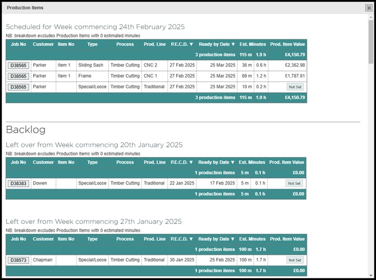
Task: Click Not Set value in the Dowen row
Action: tap(294, 183)
